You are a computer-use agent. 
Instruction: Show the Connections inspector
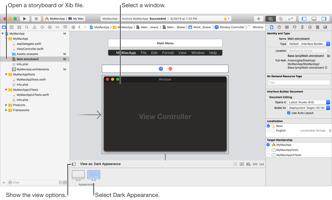click(310, 27)
